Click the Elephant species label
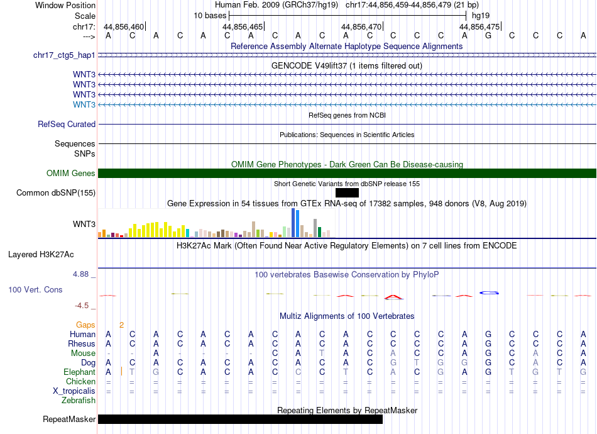The image size is (597, 434). tap(79, 372)
